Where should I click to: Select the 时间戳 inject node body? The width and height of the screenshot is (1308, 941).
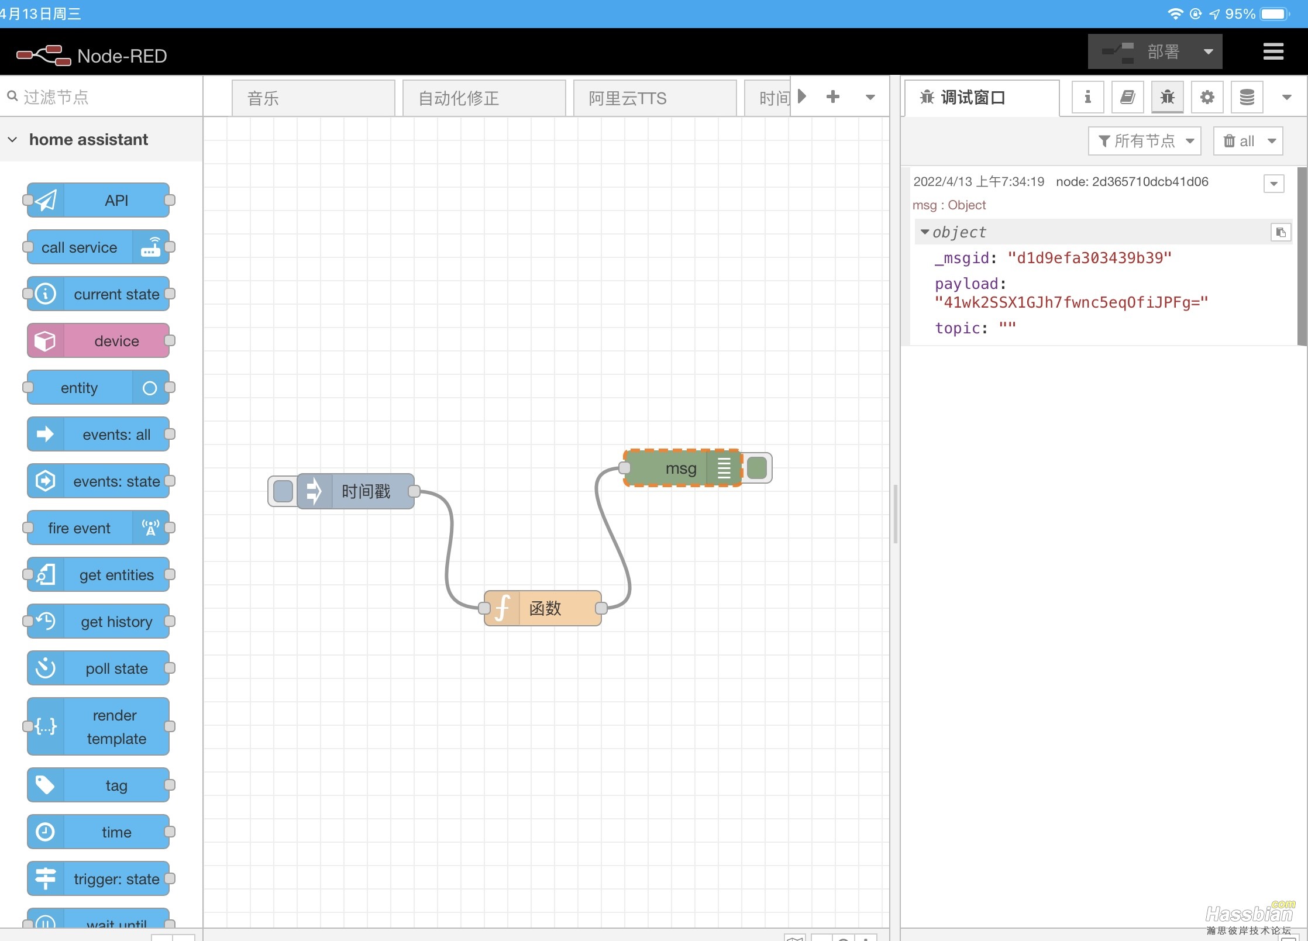(356, 491)
